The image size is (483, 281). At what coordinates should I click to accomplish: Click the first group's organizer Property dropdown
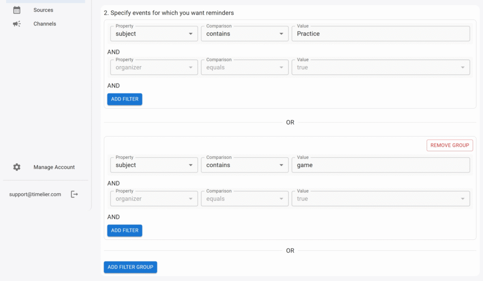click(154, 68)
